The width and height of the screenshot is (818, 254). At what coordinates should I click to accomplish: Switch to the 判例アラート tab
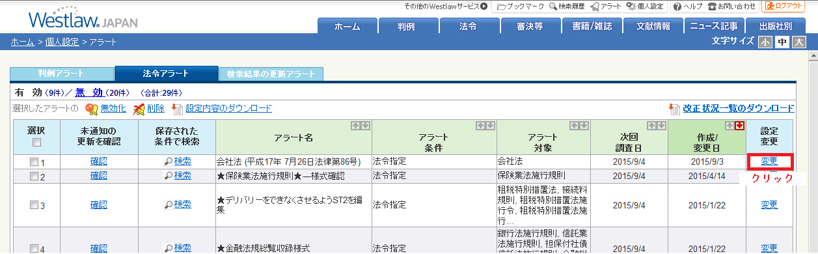pyautogui.click(x=61, y=74)
